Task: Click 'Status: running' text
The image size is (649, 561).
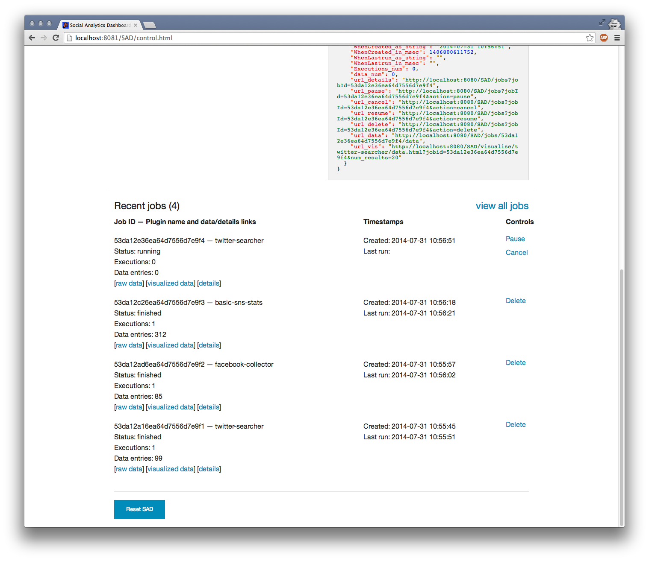Action: pos(137,251)
